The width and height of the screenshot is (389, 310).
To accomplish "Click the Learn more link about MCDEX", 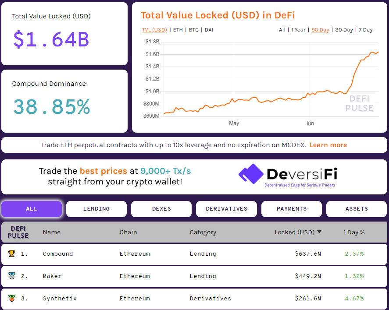I will tap(328, 144).
